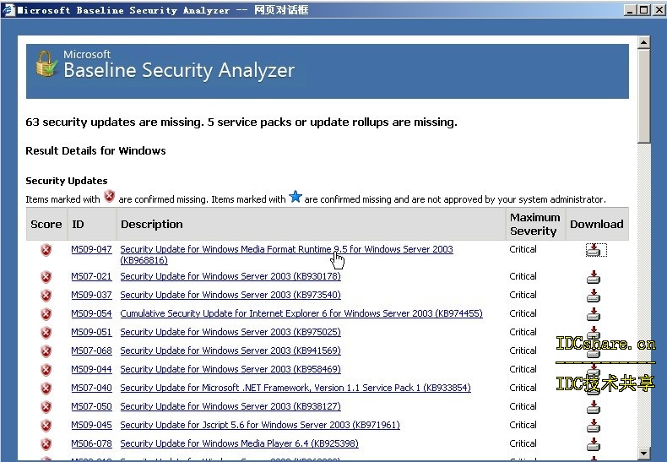
Task: Open bulletin link MS06-078
Action: (91, 443)
